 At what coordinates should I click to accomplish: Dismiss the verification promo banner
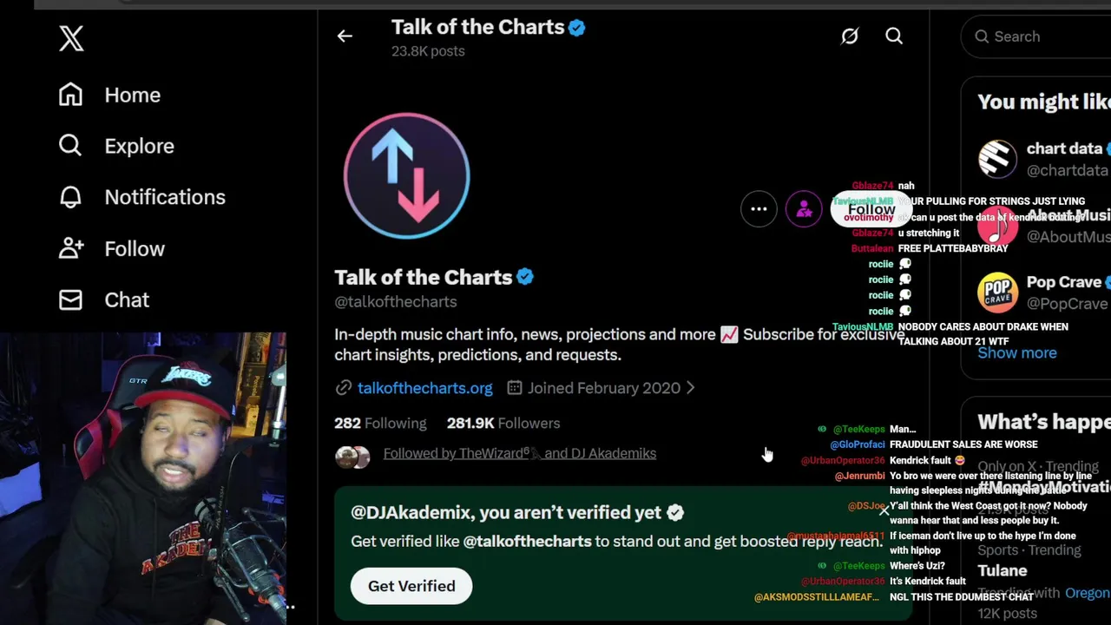pos(884,510)
